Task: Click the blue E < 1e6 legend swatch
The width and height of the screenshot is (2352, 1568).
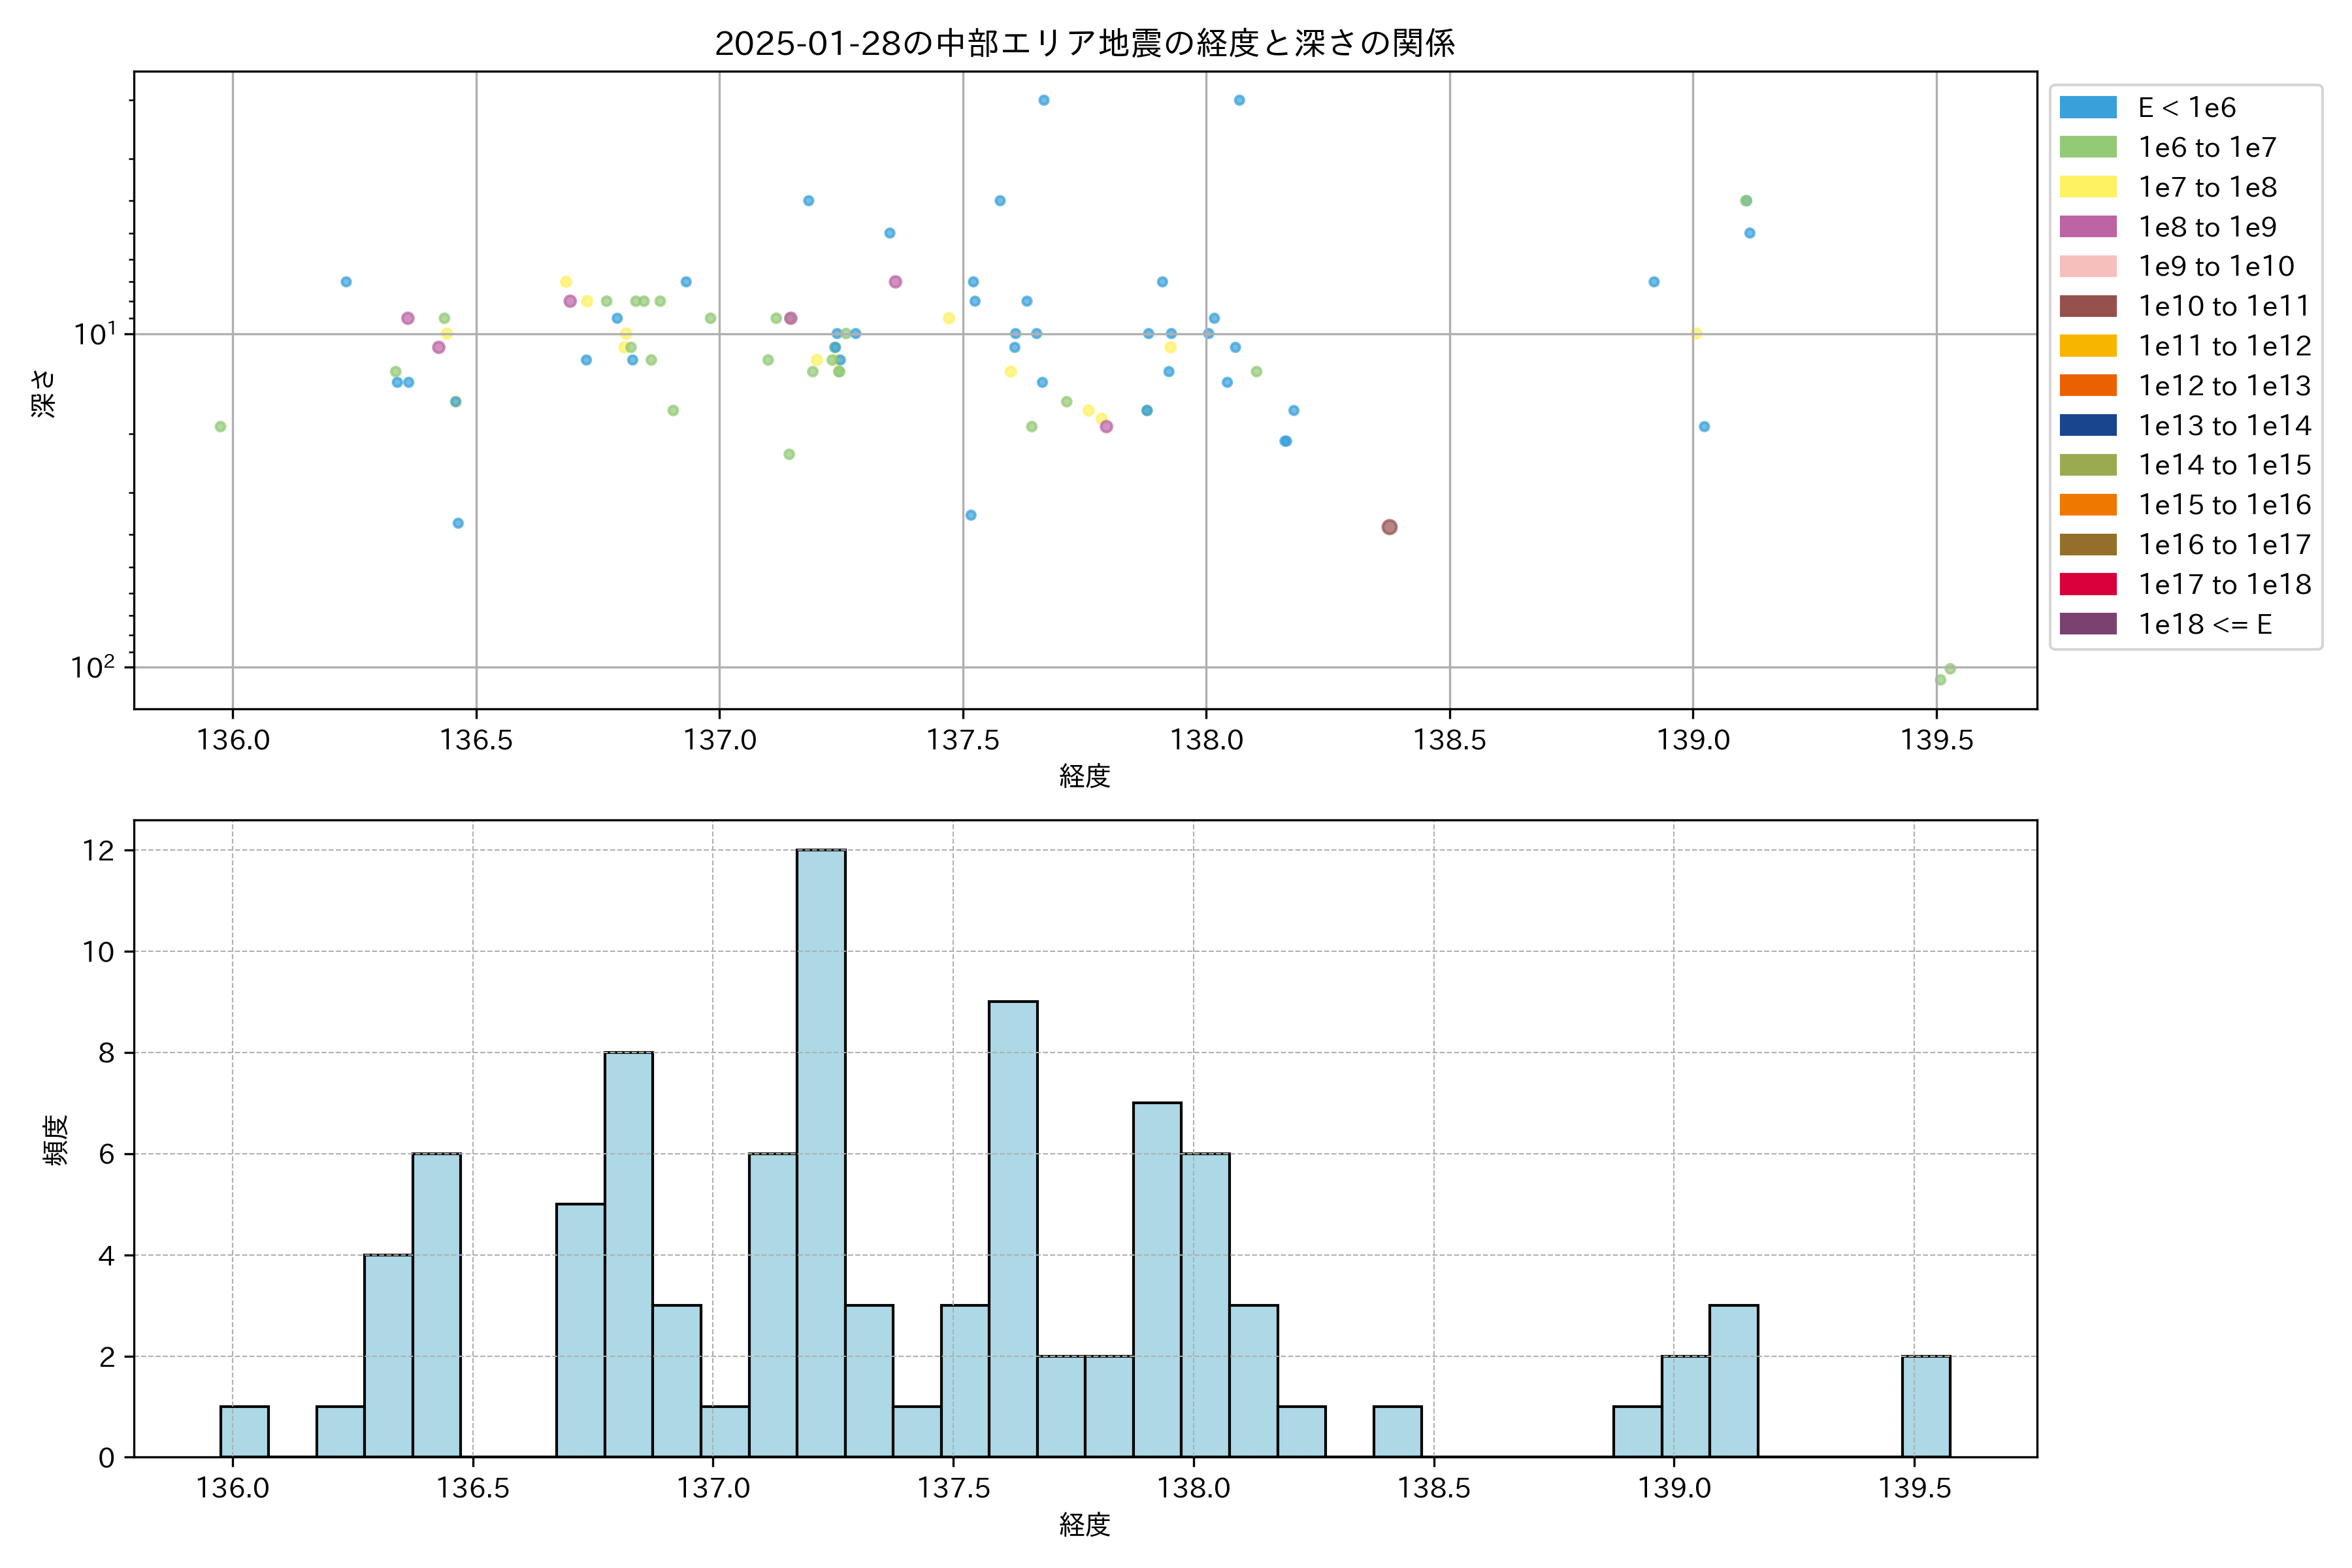Action: point(2087,107)
